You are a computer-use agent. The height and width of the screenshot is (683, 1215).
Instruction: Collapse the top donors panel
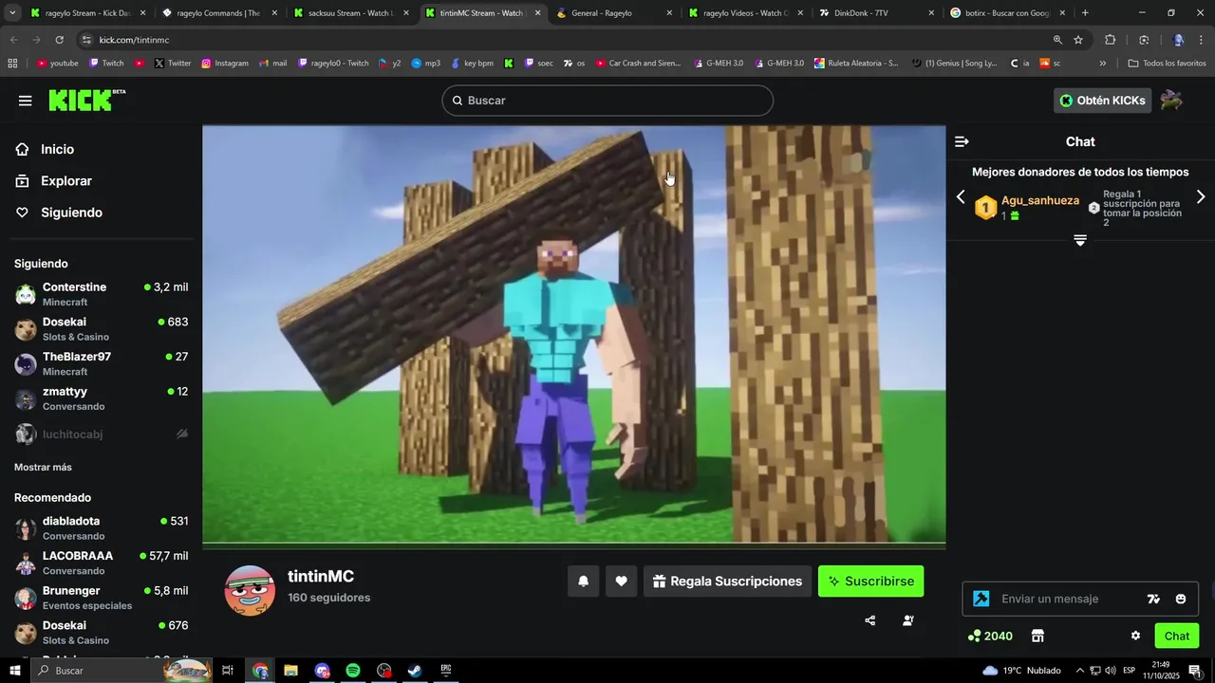pos(1080,240)
